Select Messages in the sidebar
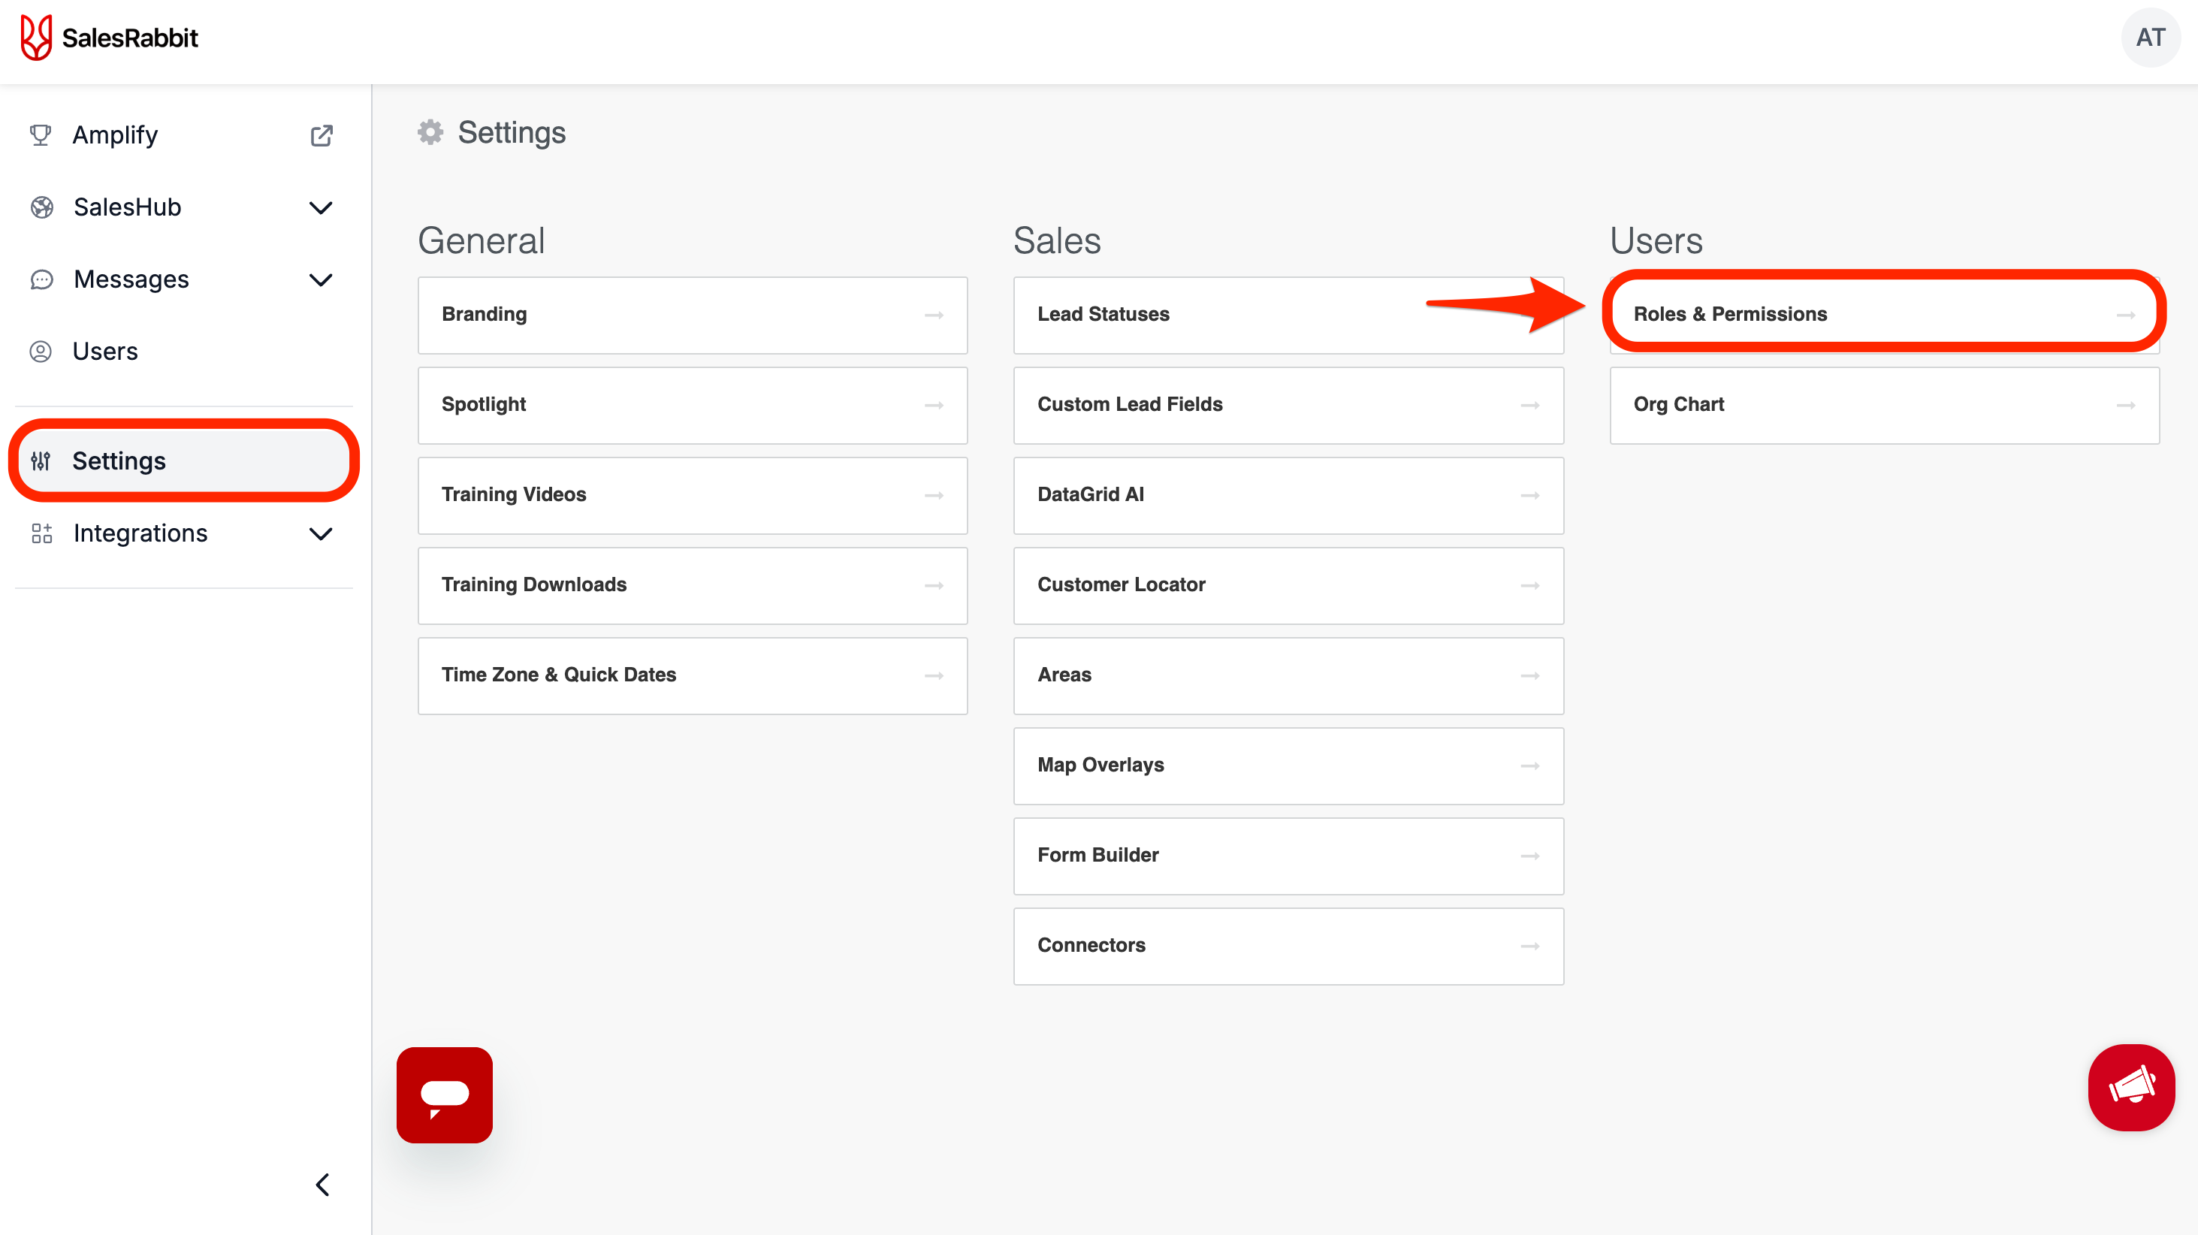 [x=183, y=280]
